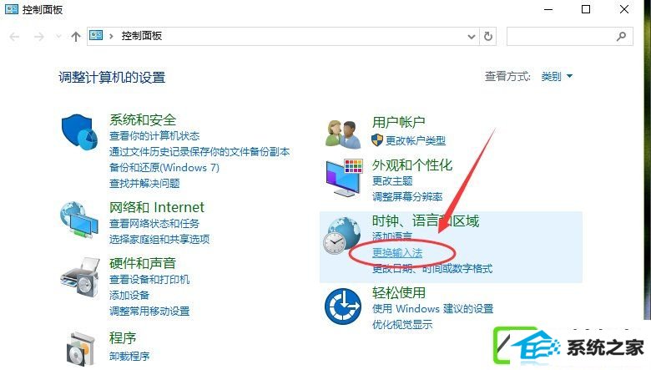651x370 pixels.
Task: Open the 硬件和声音 printer icon
Action: pos(81,277)
